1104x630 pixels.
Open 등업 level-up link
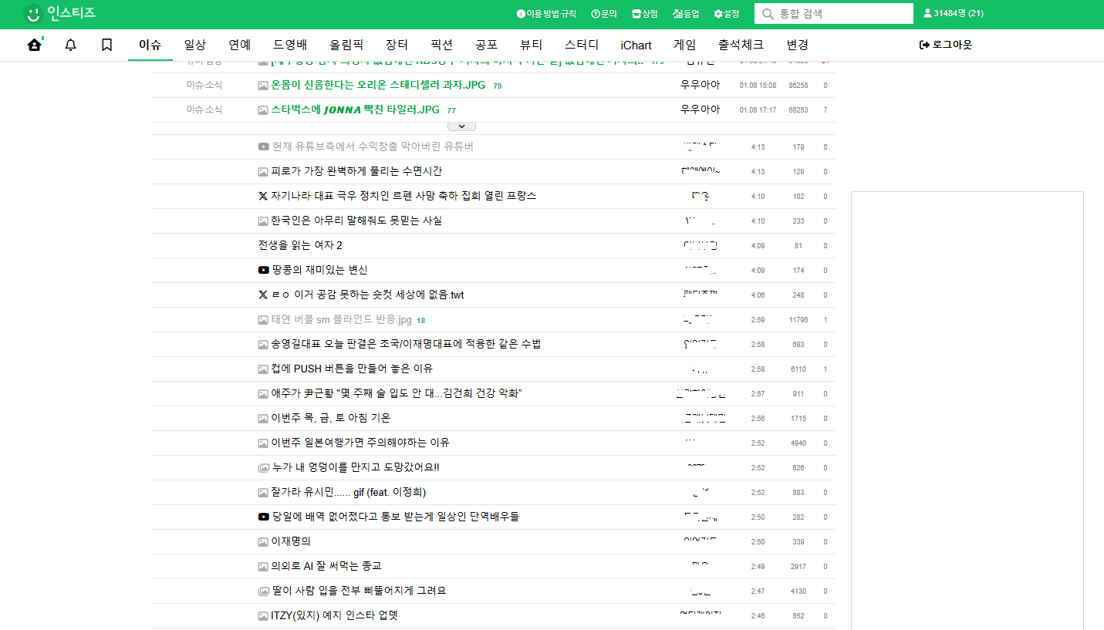(x=686, y=14)
